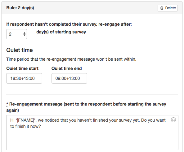
Task: Click inside the re-engagement message textarea
Action: 92,132
